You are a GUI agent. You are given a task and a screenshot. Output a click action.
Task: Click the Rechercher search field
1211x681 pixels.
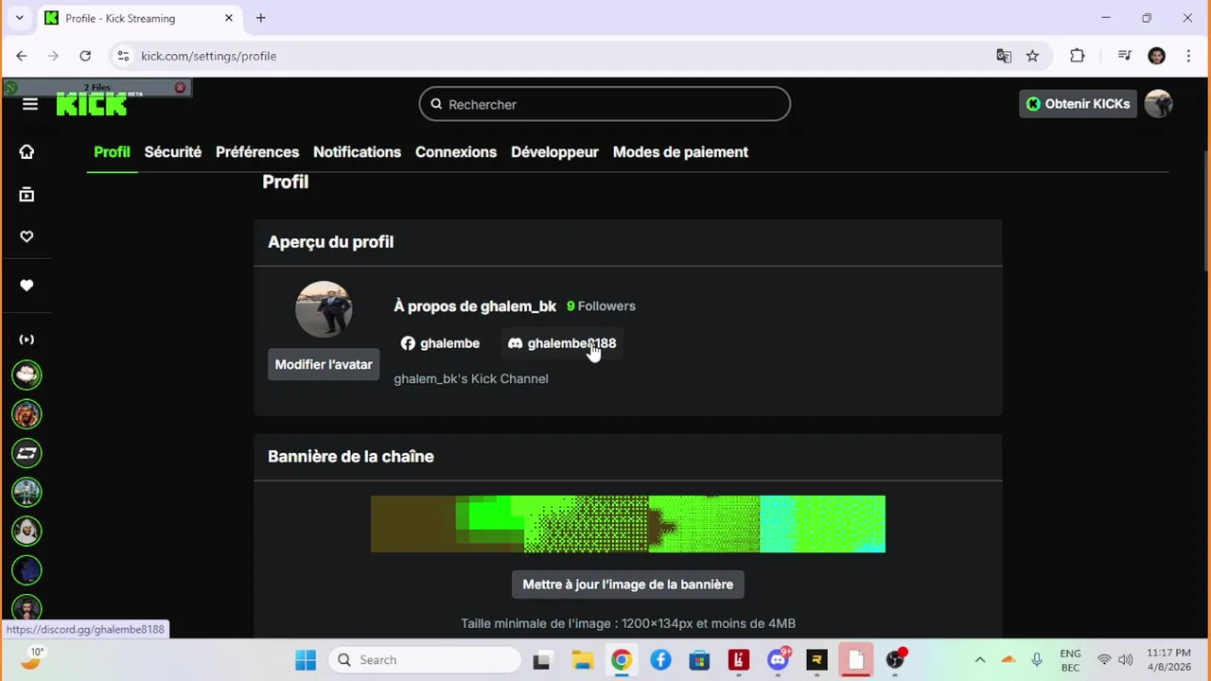(x=605, y=104)
